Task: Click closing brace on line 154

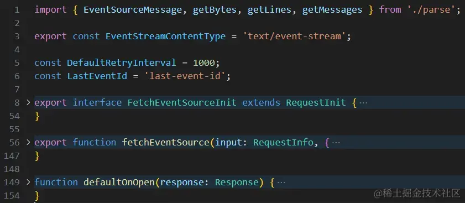Action: 37,196
